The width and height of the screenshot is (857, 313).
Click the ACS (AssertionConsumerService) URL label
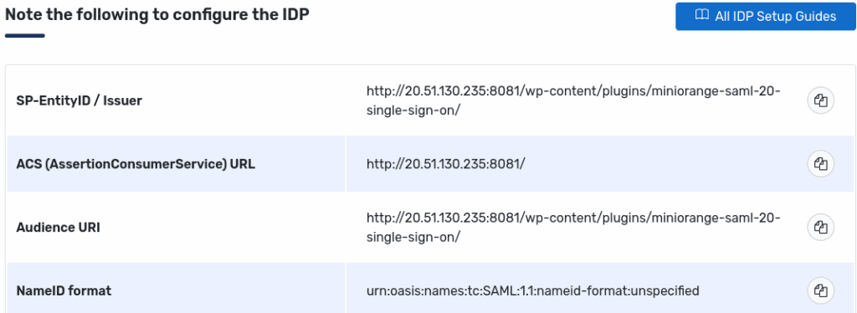coord(136,164)
